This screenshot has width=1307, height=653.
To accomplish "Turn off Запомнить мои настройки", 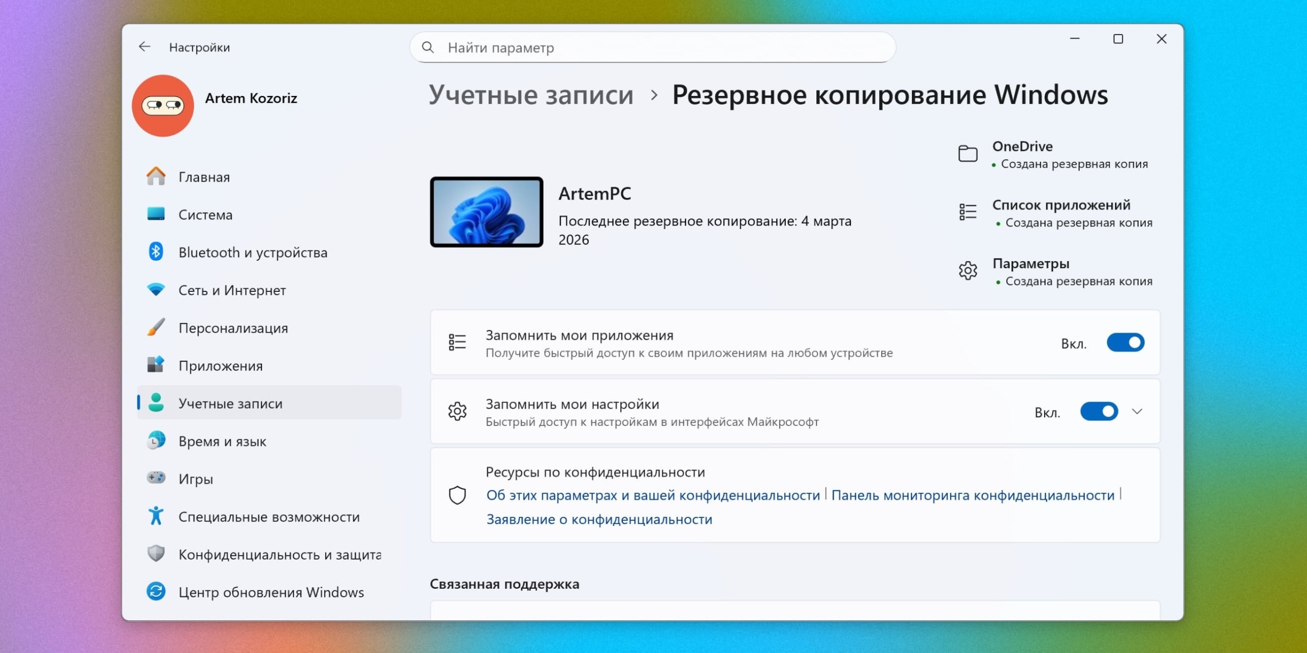I will pyautogui.click(x=1101, y=411).
